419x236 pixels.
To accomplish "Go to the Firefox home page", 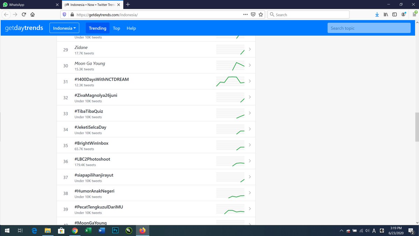I will click(x=32, y=15).
